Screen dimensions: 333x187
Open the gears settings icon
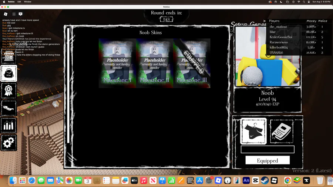pyautogui.click(x=9, y=143)
